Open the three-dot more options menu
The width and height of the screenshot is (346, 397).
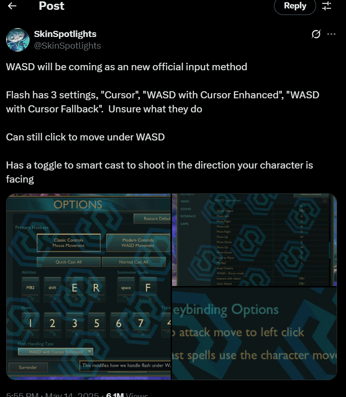(x=332, y=34)
